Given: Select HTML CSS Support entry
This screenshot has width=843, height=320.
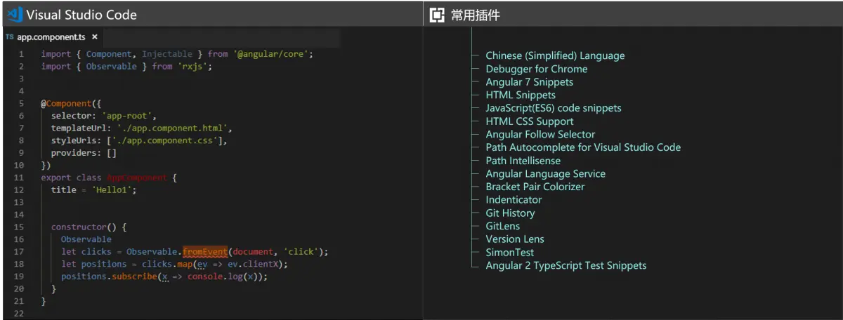Looking at the screenshot, I should 530,121.
